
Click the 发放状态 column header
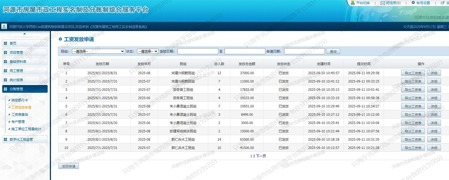pyautogui.click(x=284, y=64)
